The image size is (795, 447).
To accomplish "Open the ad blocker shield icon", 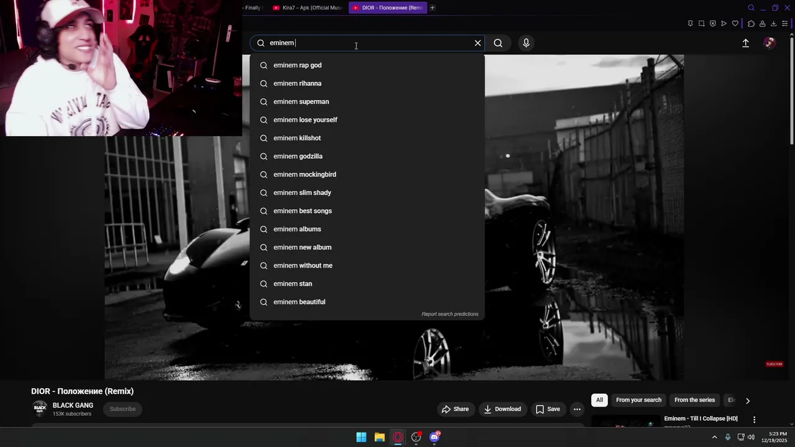I will (712, 24).
